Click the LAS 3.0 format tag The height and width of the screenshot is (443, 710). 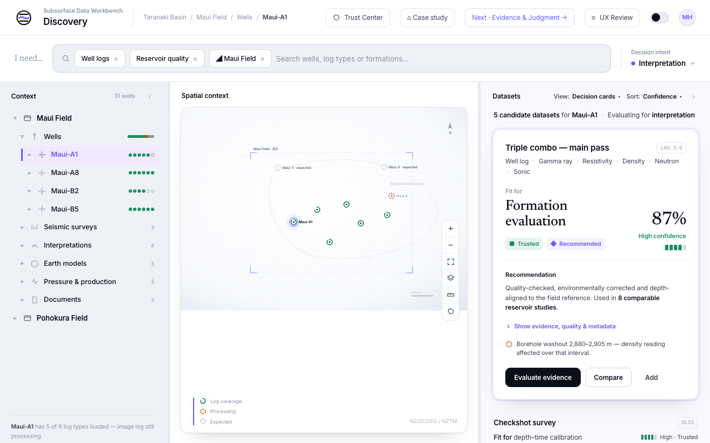coord(672,148)
